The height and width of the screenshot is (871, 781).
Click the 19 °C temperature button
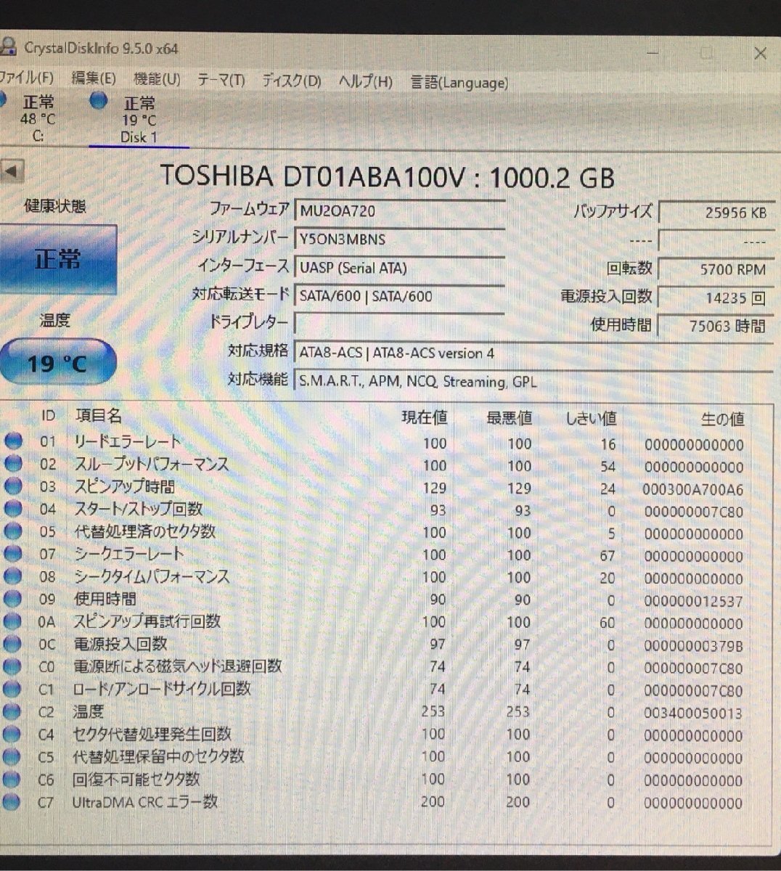click(58, 361)
